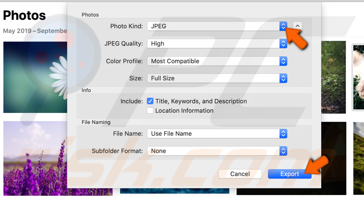Open the Color Profile dropdown set to Most Compatible
364x201 pixels.
(217, 61)
